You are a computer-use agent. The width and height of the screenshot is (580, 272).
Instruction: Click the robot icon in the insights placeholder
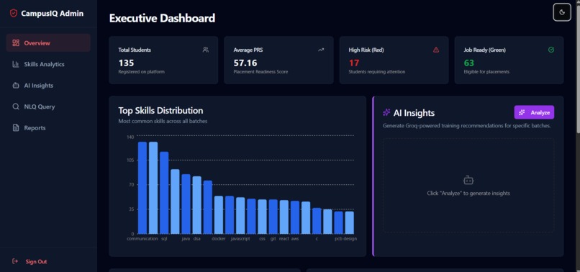tap(468, 181)
